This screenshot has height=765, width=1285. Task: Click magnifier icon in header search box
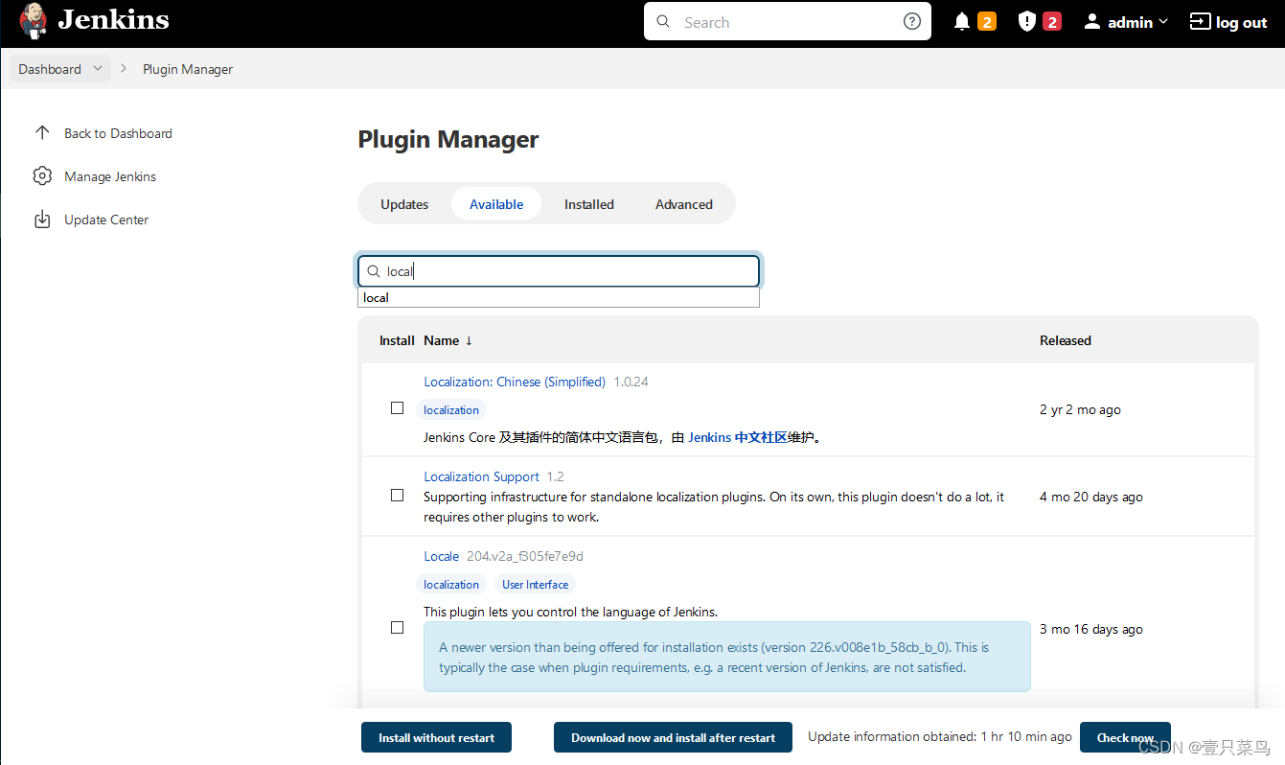663,21
